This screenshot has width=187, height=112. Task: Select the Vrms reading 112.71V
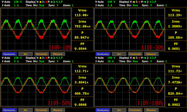click(82, 71)
